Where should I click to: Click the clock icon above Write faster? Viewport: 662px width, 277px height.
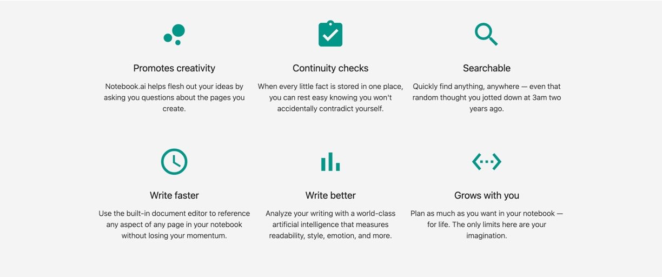(x=174, y=161)
